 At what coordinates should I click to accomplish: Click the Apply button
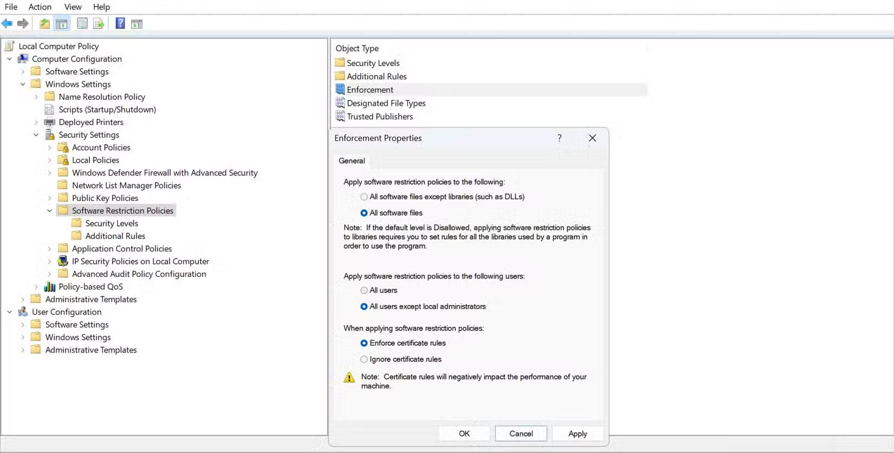coord(577,433)
